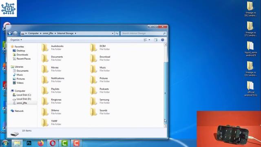
Task: Go back with the Explorer back arrow
Action: [x=10, y=33]
